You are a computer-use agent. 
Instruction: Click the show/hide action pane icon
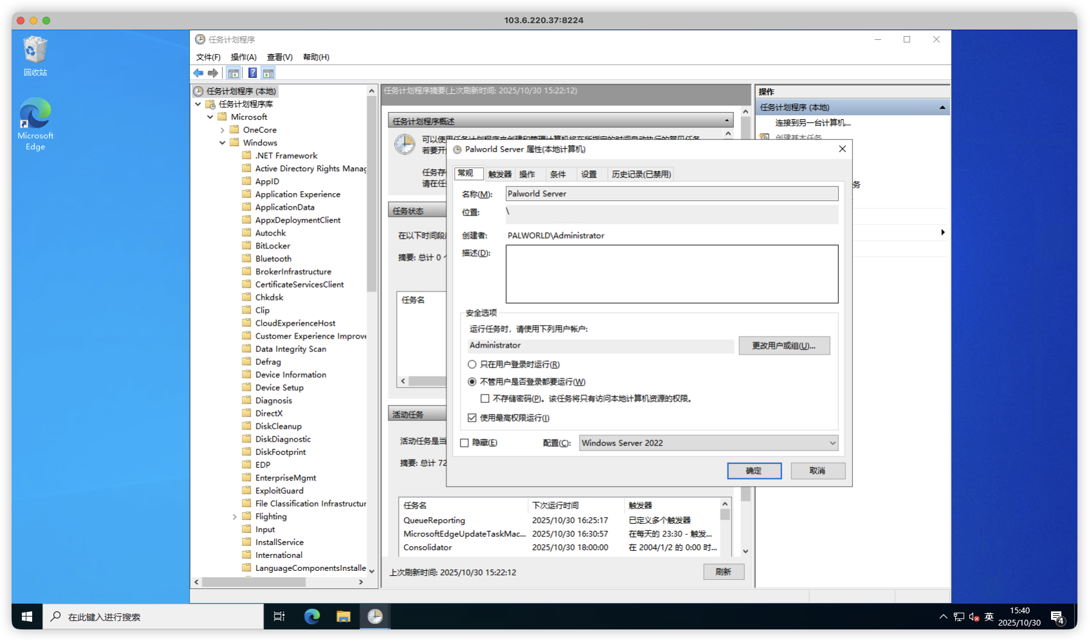(268, 73)
